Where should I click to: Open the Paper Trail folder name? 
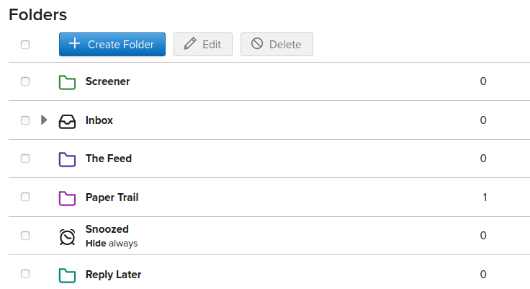coord(112,197)
